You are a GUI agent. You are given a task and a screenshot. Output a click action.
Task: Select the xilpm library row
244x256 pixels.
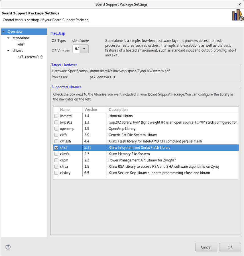tap(146, 160)
